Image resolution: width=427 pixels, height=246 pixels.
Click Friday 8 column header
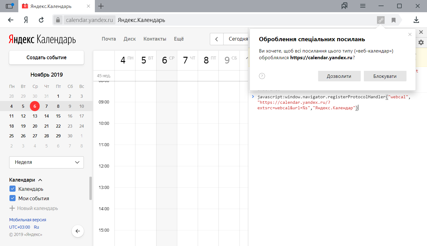coord(208,60)
